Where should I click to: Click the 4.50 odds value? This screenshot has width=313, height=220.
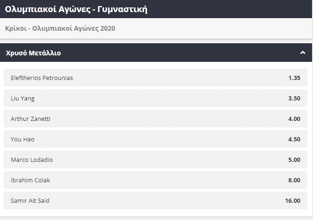coord(294,139)
